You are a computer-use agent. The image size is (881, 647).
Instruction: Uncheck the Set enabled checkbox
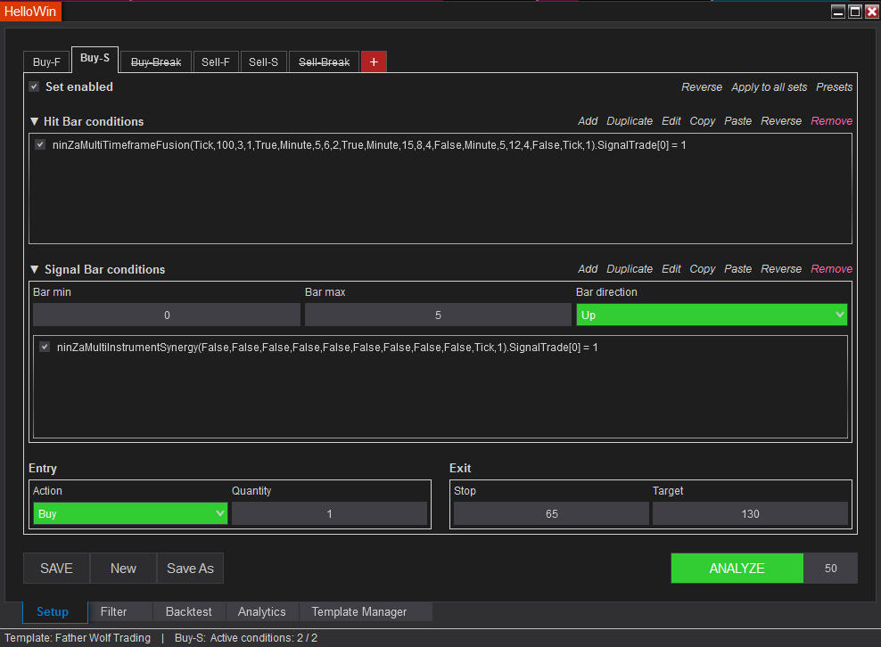[x=34, y=86]
